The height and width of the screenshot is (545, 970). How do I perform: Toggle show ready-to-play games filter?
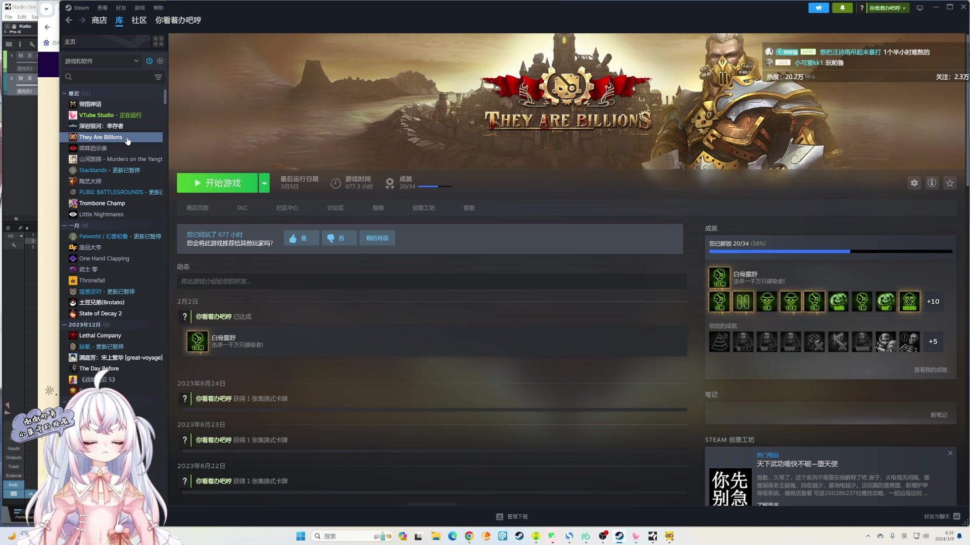(160, 61)
